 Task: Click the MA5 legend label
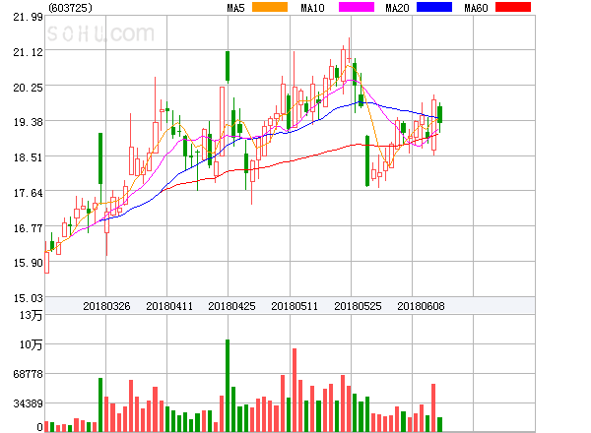235,8
